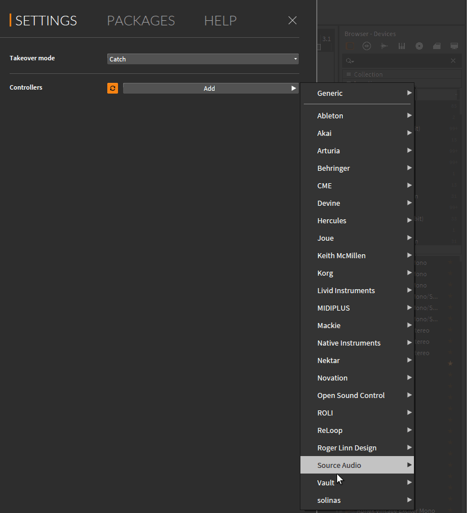The image size is (467, 513).
Task: Expand the Joue submenu
Action: point(357,238)
